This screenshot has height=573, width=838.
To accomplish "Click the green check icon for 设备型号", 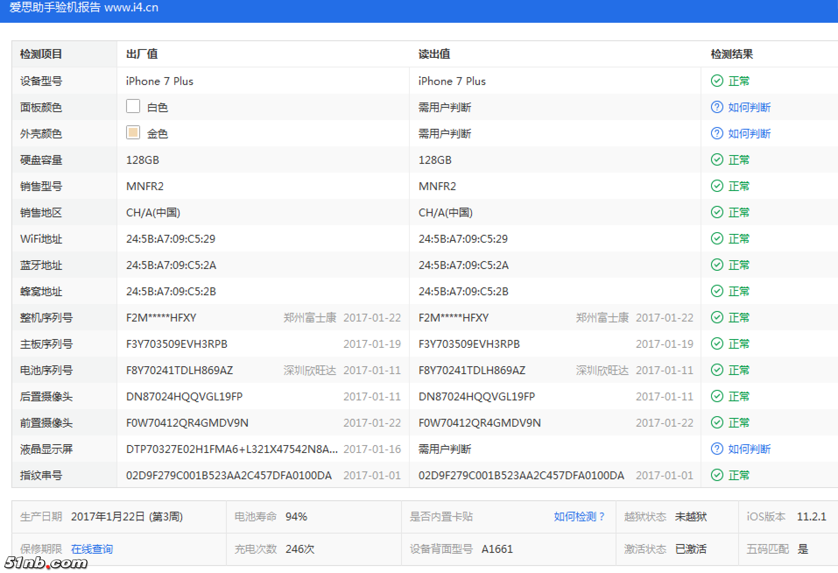I will coord(717,81).
